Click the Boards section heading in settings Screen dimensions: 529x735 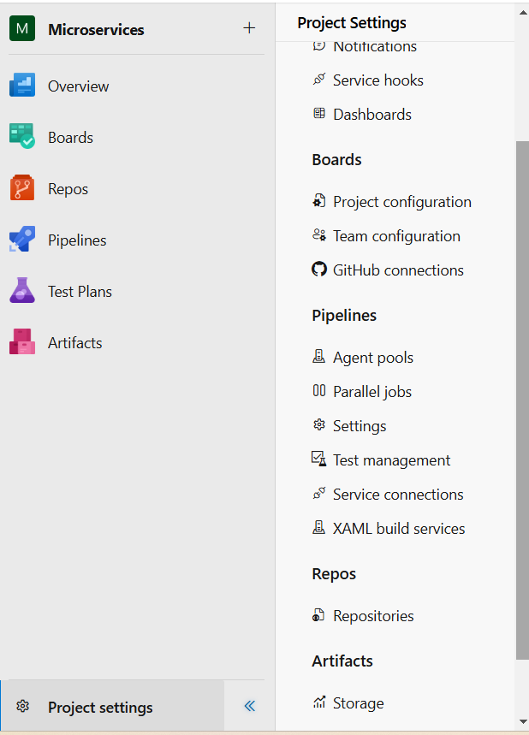[x=336, y=160]
